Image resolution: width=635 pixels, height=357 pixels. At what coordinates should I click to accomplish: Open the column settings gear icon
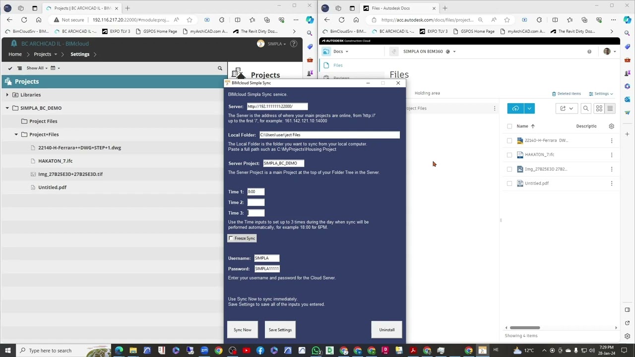(x=611, y=126)
